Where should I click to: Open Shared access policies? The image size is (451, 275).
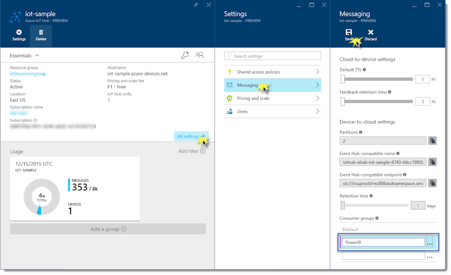(x=272, y=72)
